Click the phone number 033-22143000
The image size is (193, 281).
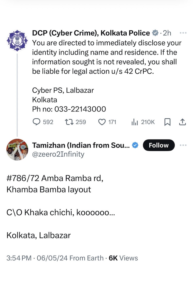tap(80, 109)
